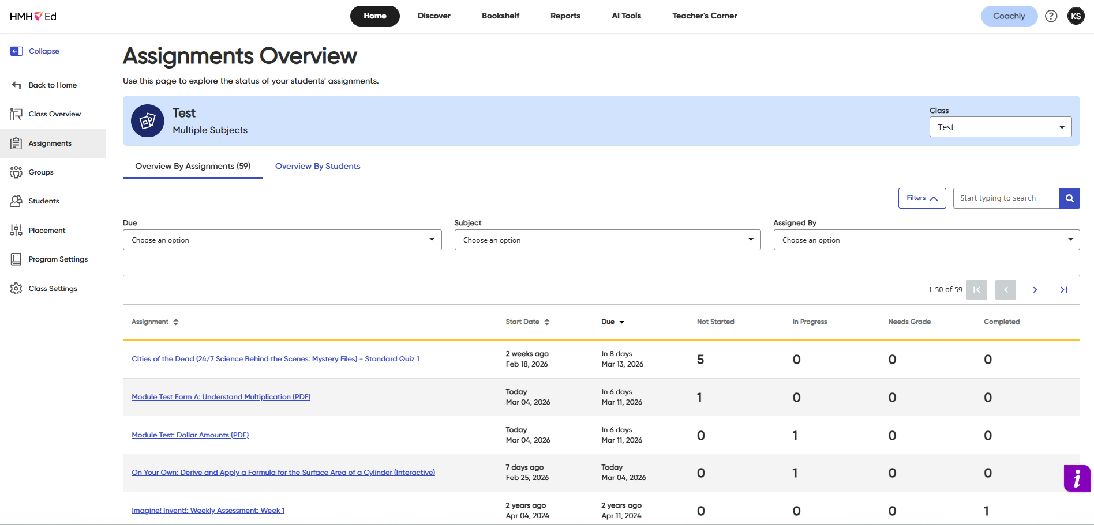Open the Reports menu
The height and width of the screenshot is (525, 1094).
[565, 16]
